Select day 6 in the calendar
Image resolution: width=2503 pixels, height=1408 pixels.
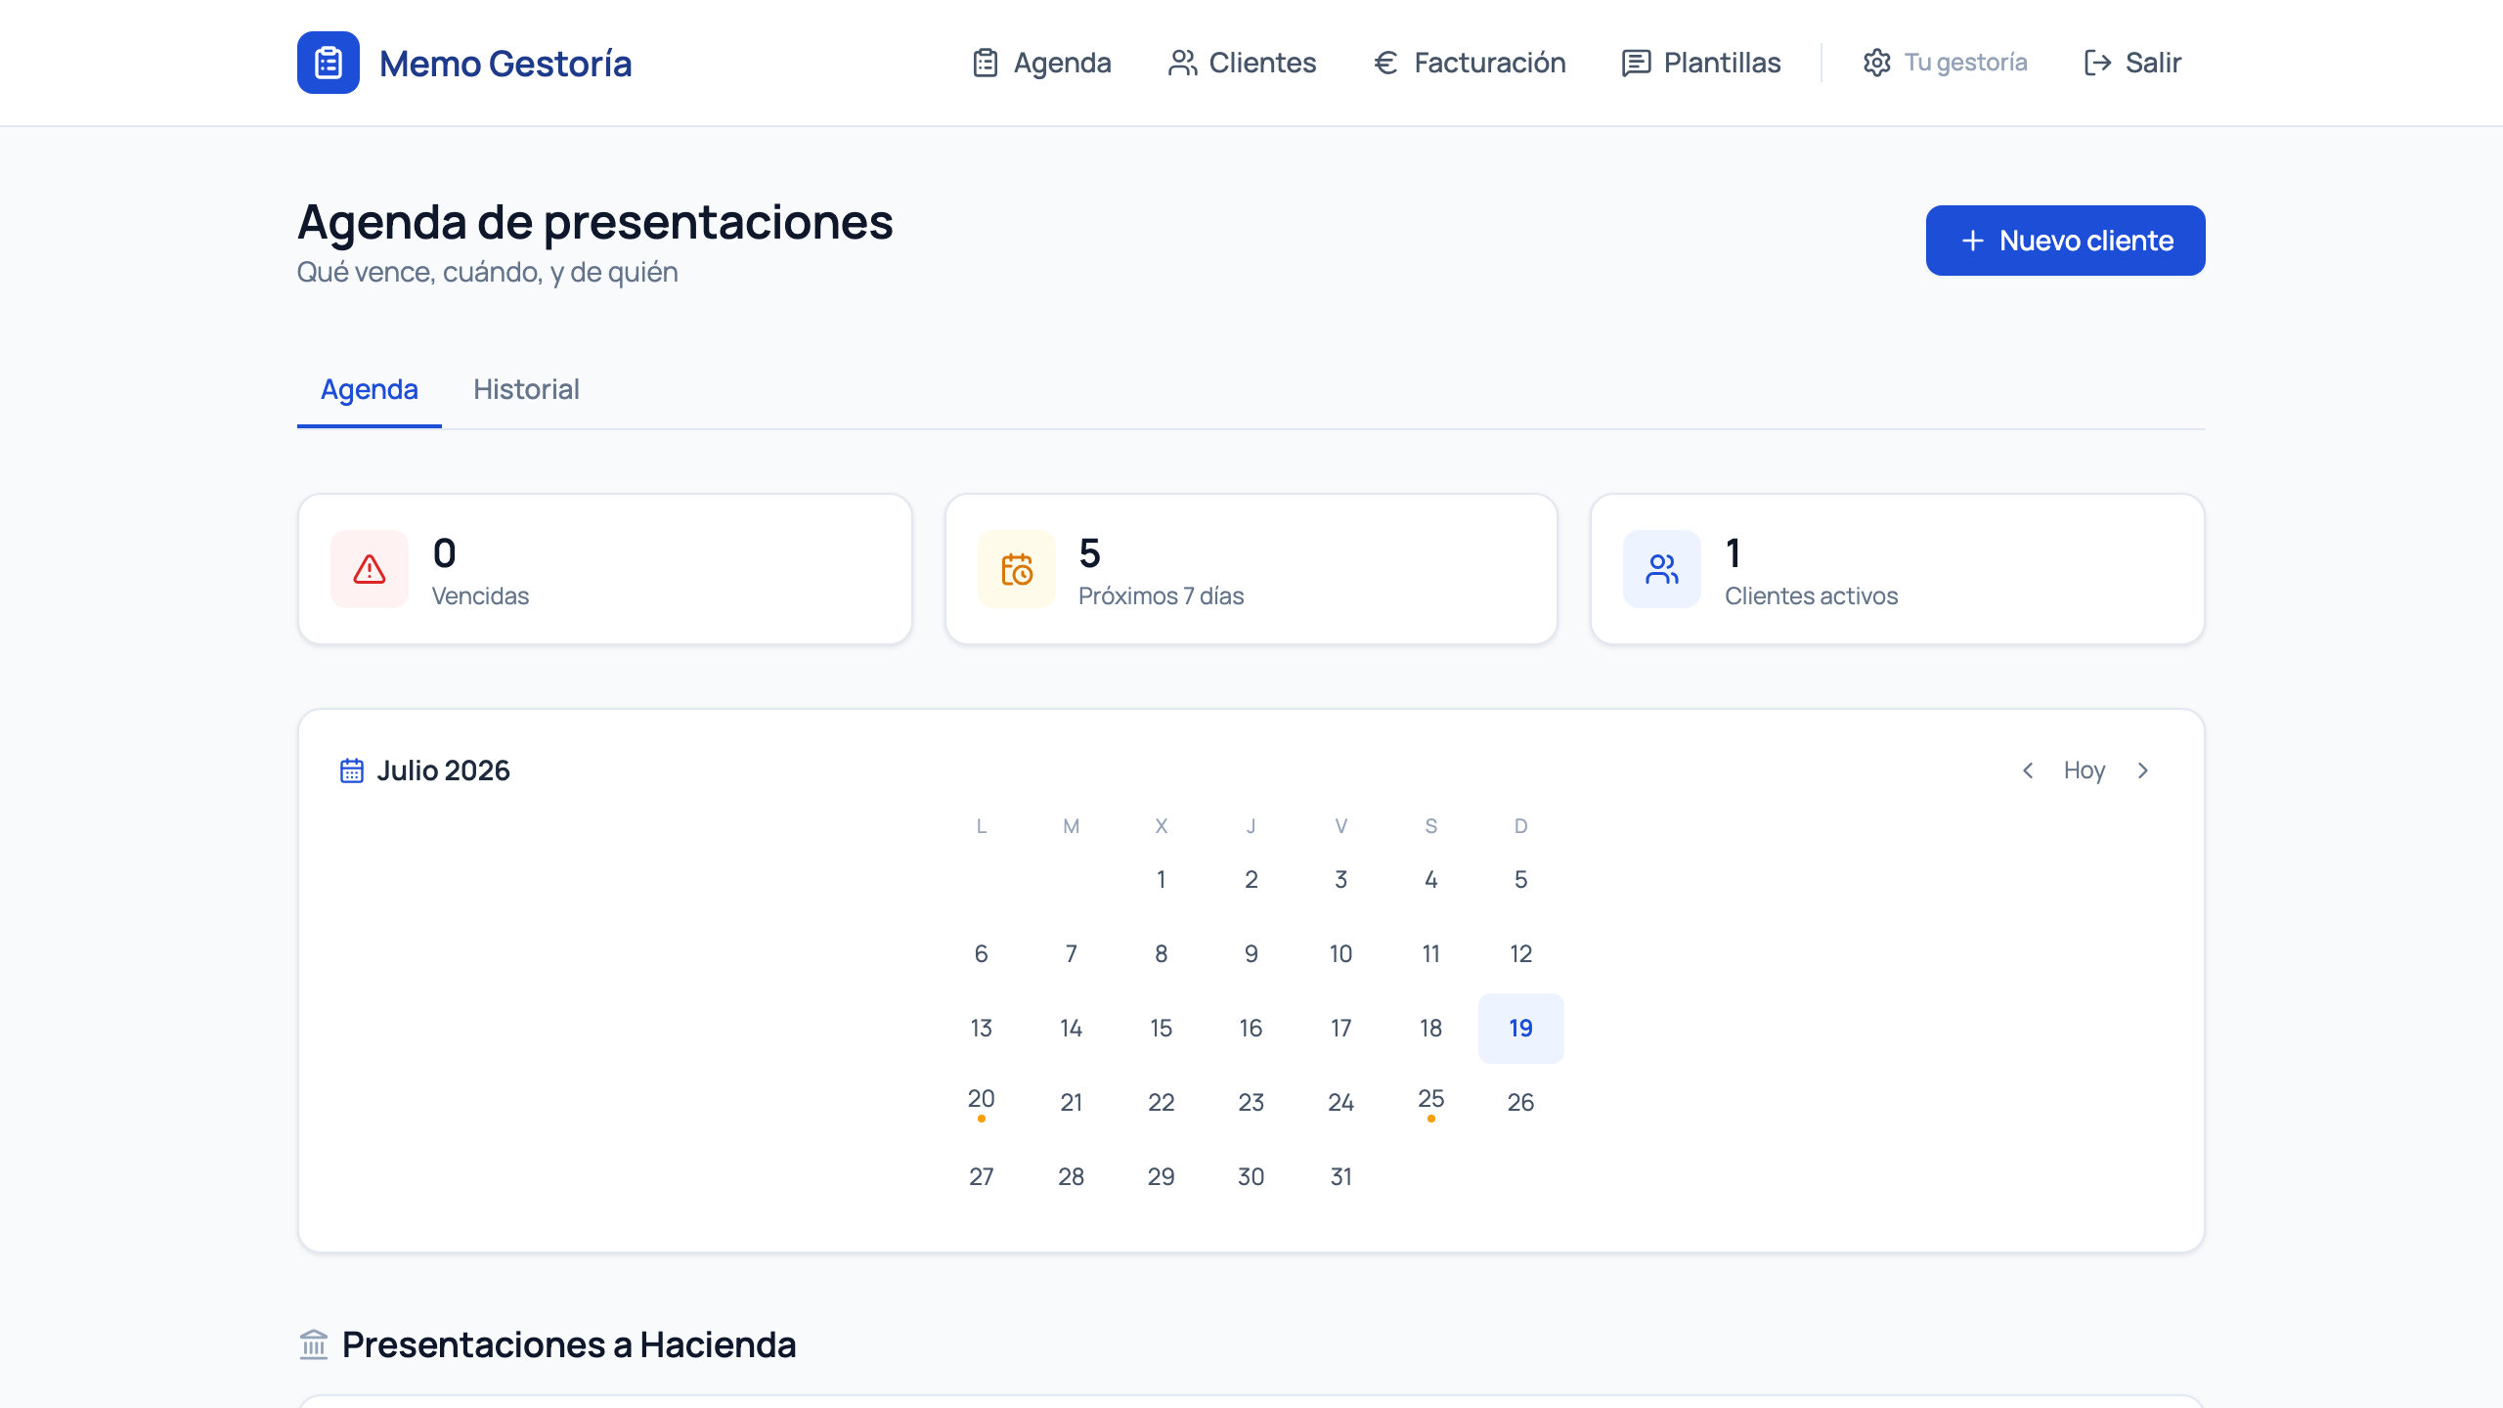982,954
